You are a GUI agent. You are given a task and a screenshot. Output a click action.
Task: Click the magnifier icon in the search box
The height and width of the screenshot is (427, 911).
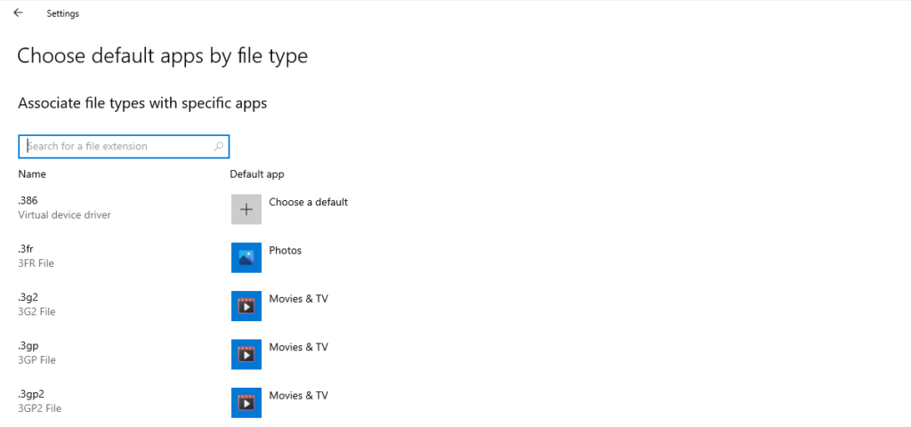pyautogui.click(x=219, y=146)
